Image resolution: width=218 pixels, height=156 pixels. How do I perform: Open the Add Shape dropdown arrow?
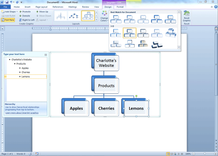tap(17, 12)
